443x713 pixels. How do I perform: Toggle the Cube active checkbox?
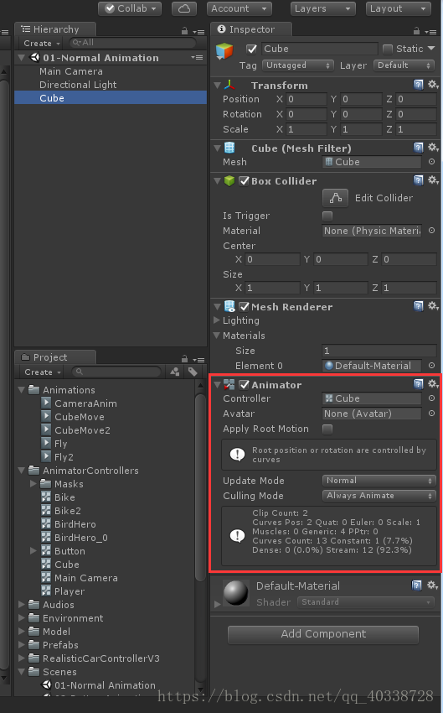tap(251, 49)
